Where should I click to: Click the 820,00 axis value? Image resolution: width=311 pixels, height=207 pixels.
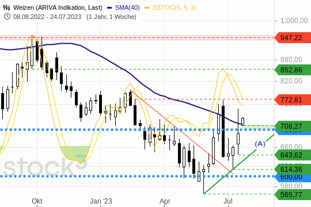pyautogui.click(x=291, y=81)
